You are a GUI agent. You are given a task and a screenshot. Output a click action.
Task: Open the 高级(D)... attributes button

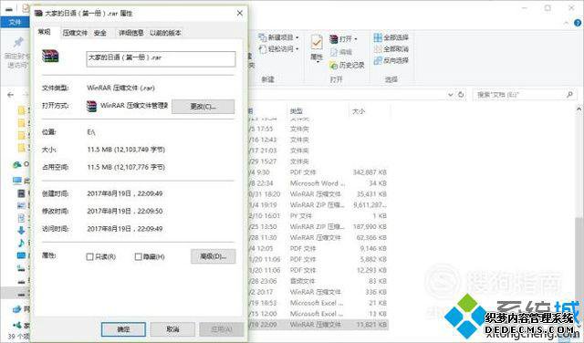pyautogui.click(x=213, y=256)
